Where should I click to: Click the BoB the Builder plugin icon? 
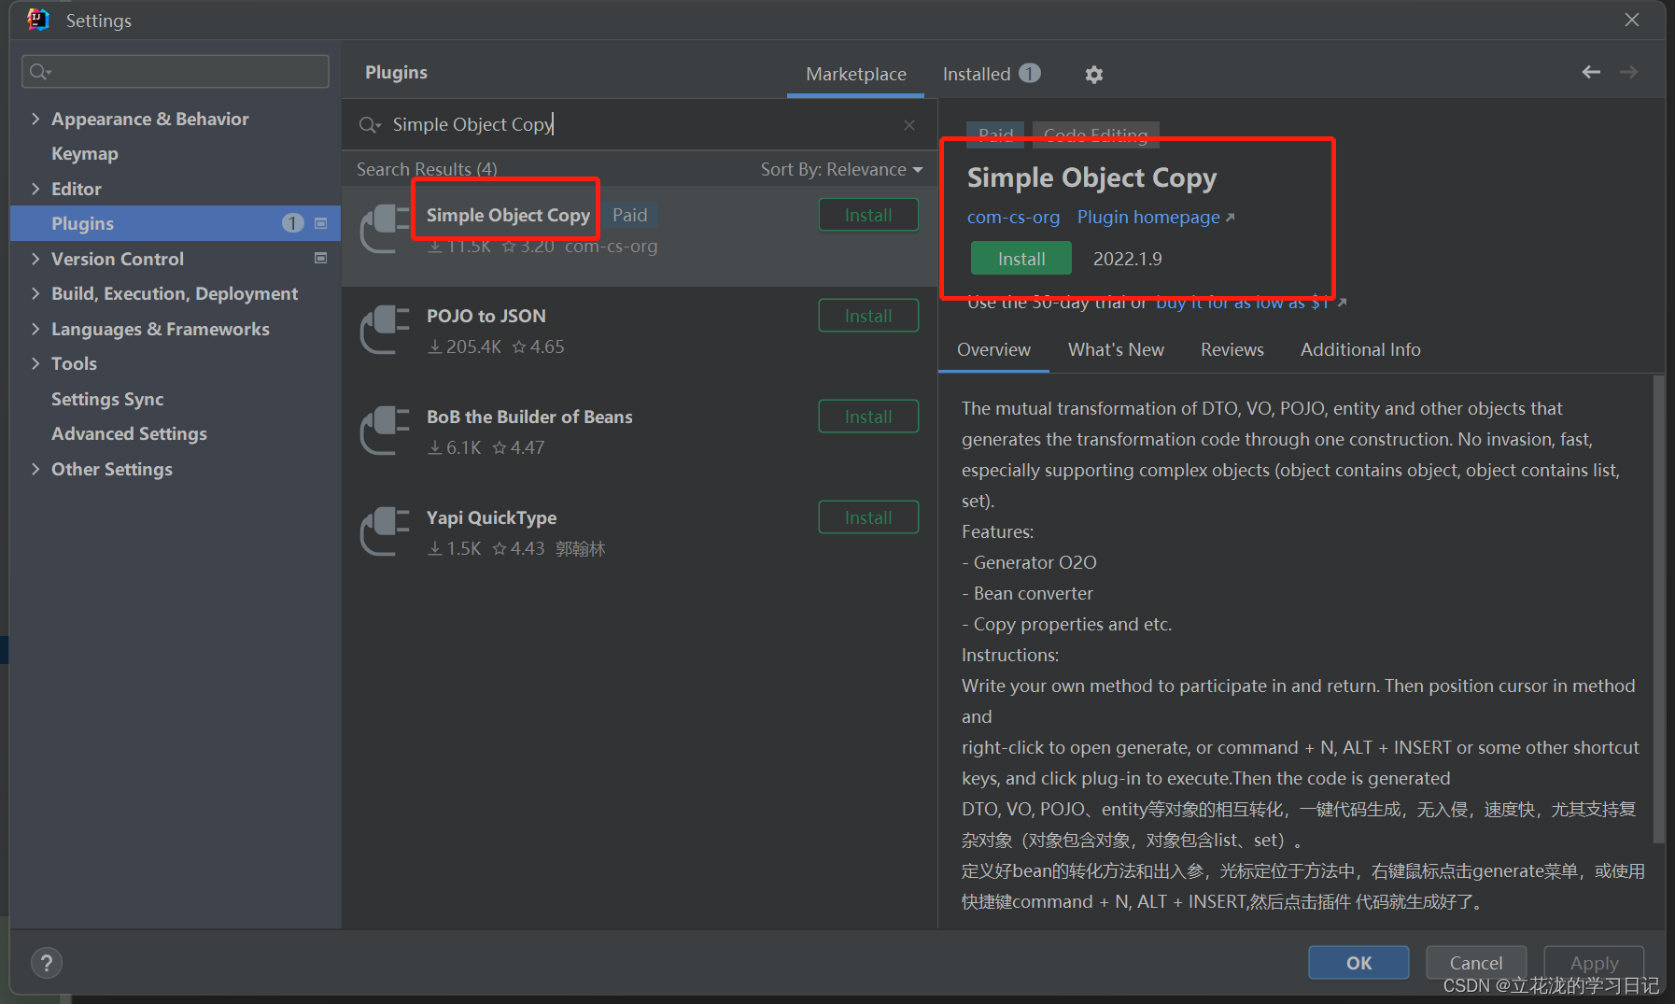tap(385, 431)
